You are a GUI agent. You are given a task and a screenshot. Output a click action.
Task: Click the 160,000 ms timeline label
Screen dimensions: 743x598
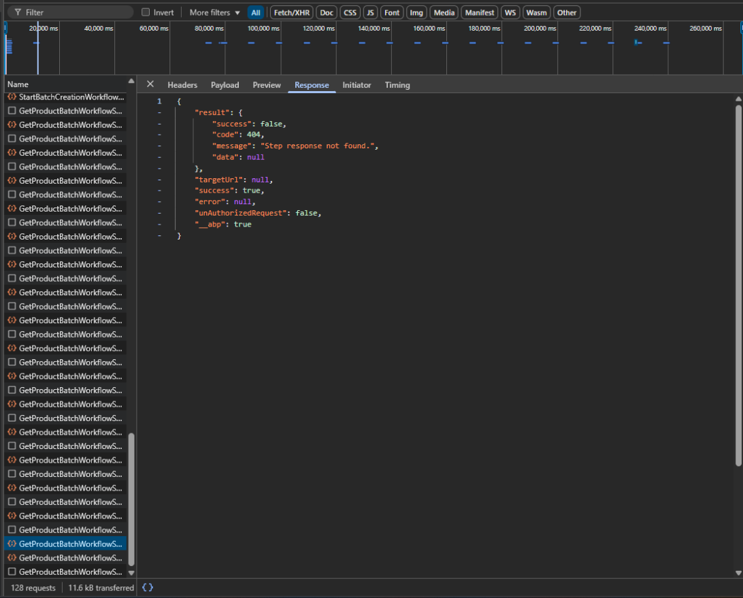(x=429, y=29)
